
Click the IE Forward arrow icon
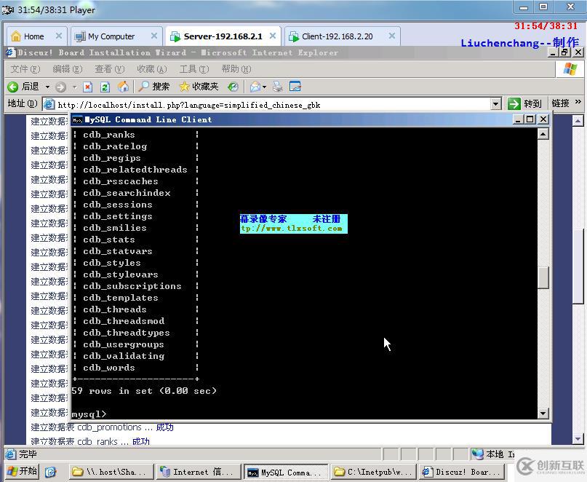tap(60, 87)
